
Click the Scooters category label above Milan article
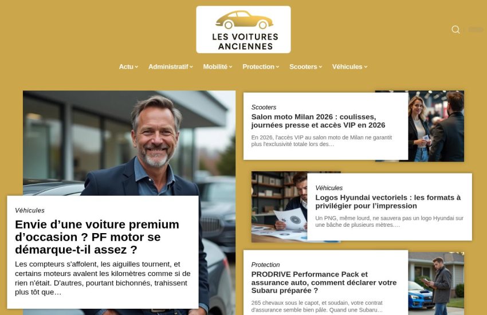264,107
